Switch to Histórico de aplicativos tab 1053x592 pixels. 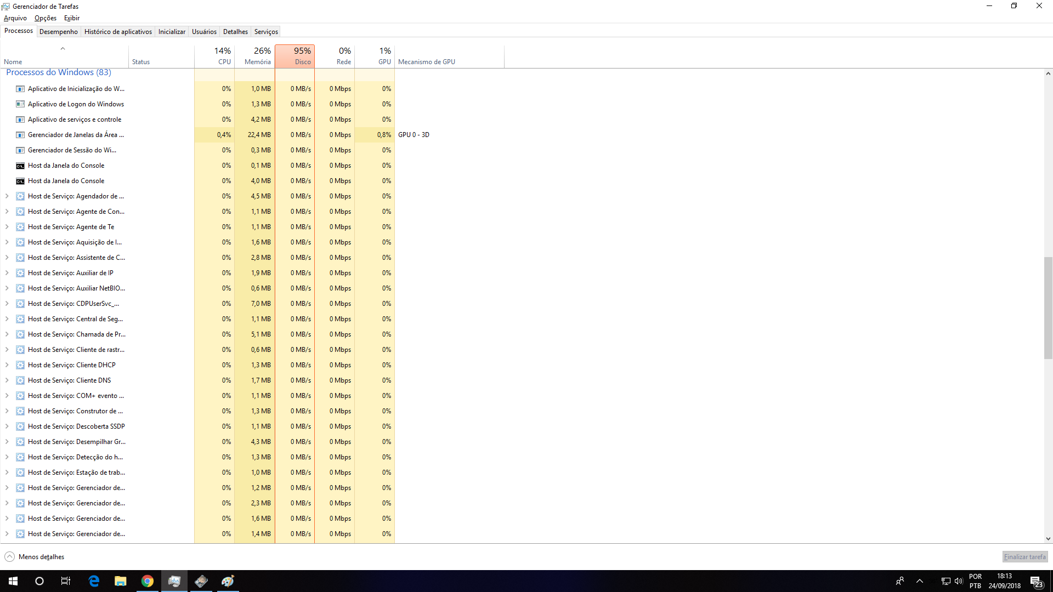(x=118, y=32)
